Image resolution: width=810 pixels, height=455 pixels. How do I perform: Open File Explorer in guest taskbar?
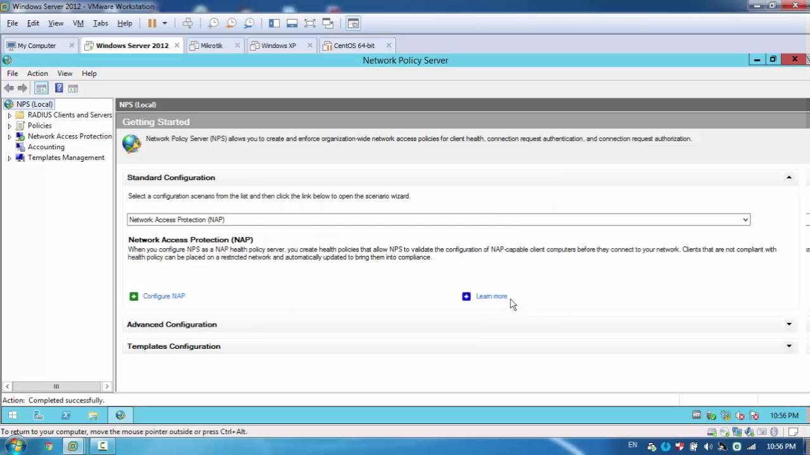click(x=93, y=415)
